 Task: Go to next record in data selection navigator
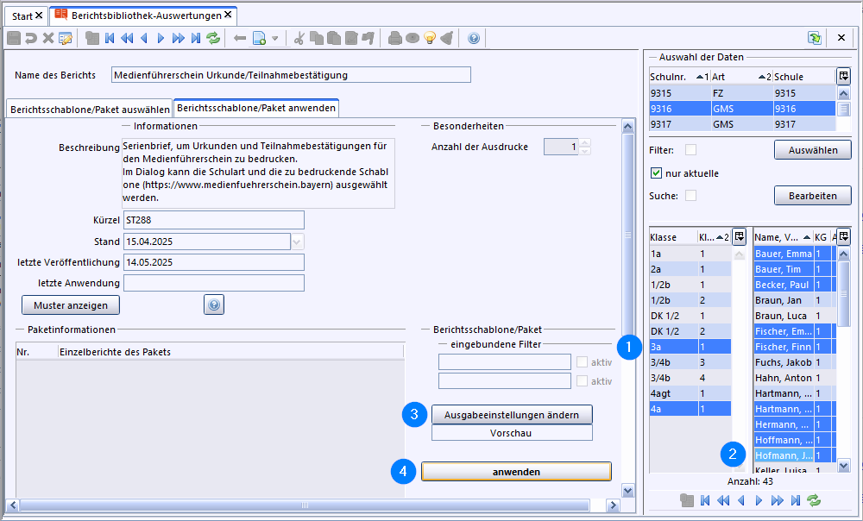pos(759,500)
